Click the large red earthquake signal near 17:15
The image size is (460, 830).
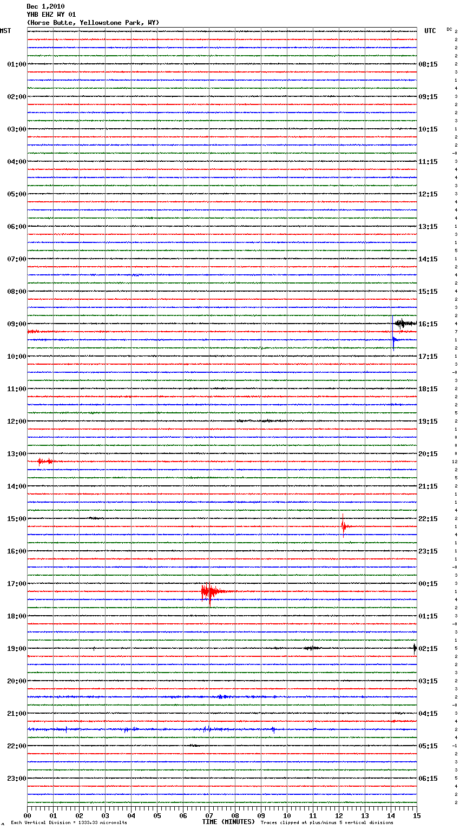pyautogui.click(x=209, y=591)
